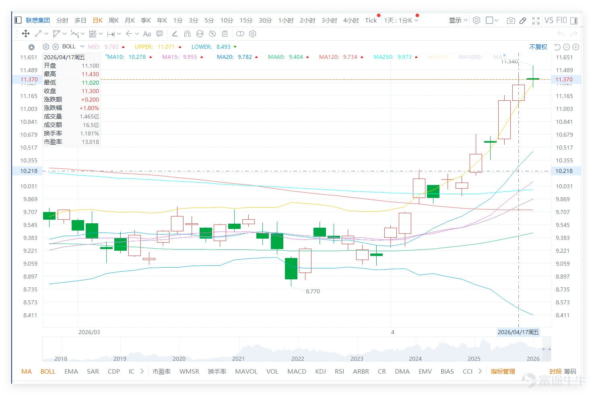The height and width of the screenshot is (395, 594).
Task: Show more main indicators chevron after IC
Action: click(142, 371)
